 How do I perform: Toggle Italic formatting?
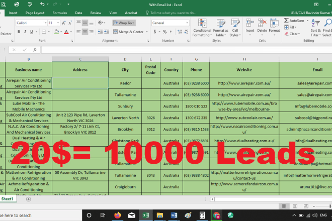25,32
